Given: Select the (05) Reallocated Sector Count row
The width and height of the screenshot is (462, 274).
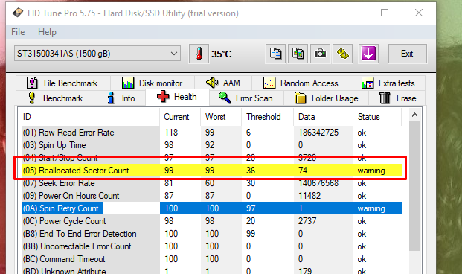Looking at the screenshot, I should pos(211,171).
